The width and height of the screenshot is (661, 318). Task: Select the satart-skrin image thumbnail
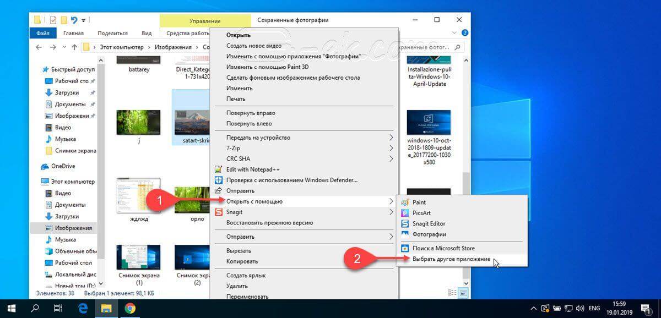click(191, 122)
